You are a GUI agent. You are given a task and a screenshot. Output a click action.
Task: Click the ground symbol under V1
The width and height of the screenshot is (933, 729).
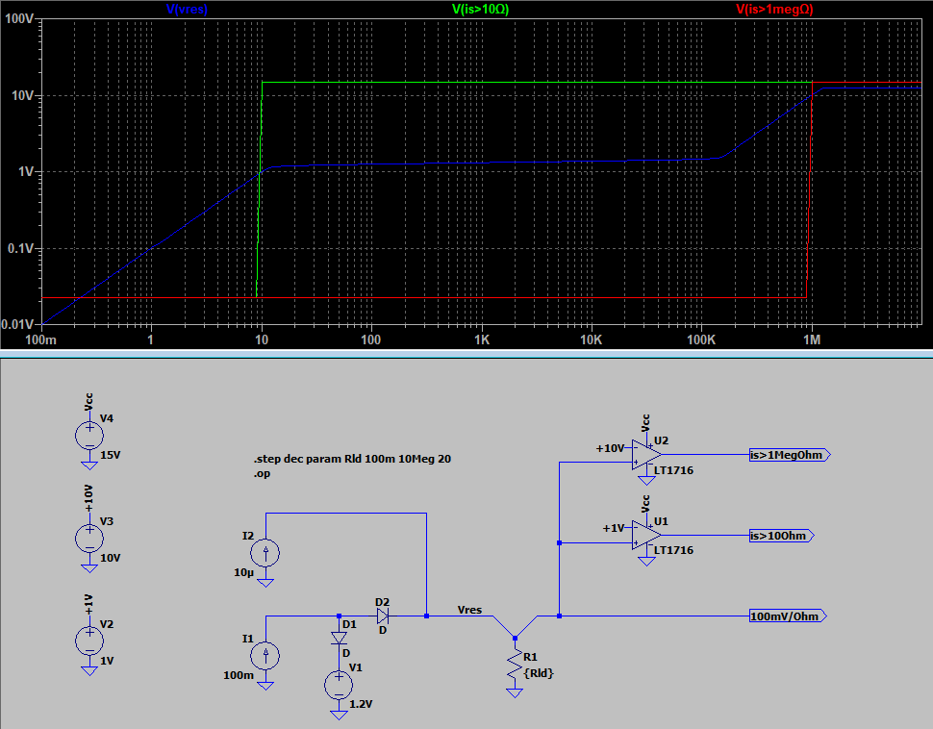tap(339, 715)
